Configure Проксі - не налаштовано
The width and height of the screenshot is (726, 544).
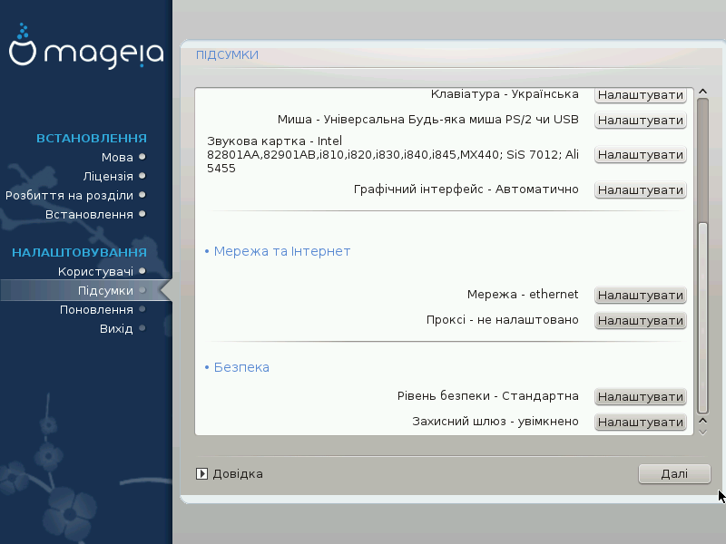coord(641,321)
